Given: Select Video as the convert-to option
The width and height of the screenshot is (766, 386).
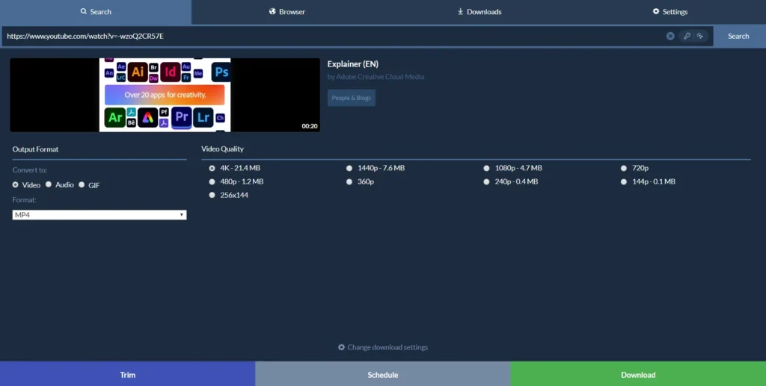Looking at the screenshot, I should [16, 184].
